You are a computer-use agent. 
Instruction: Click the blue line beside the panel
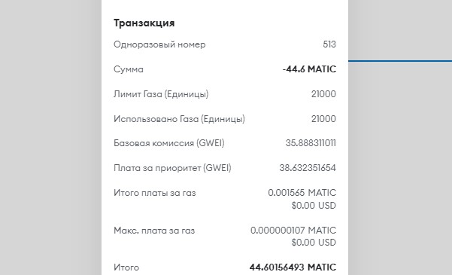tap(400, 61)
